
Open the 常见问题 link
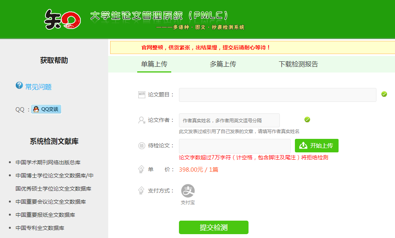38,87
